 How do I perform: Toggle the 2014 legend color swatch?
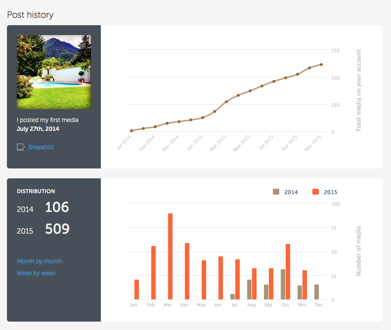tap(276, 192)
